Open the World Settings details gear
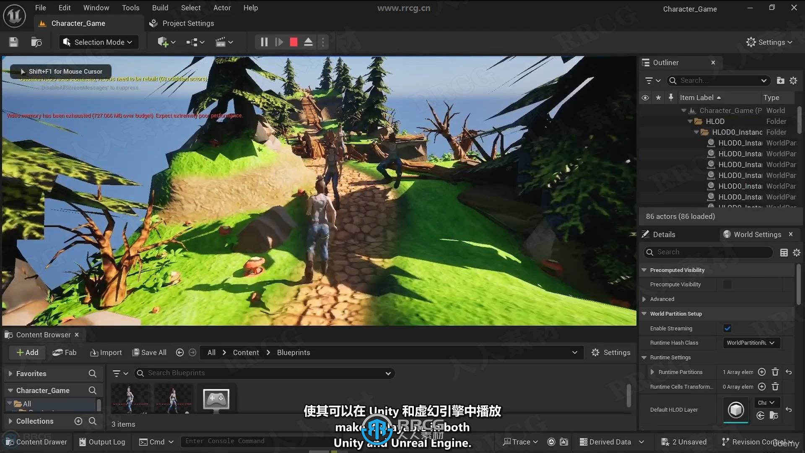 tap(797, 252)
